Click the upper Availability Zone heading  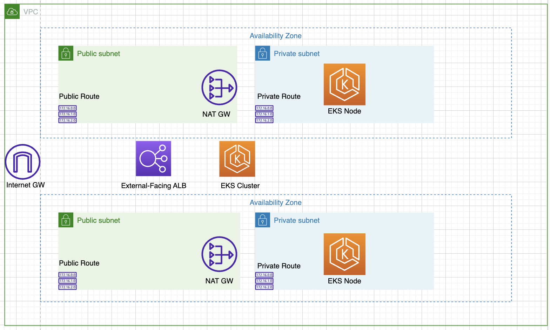(x=276, y=36)
